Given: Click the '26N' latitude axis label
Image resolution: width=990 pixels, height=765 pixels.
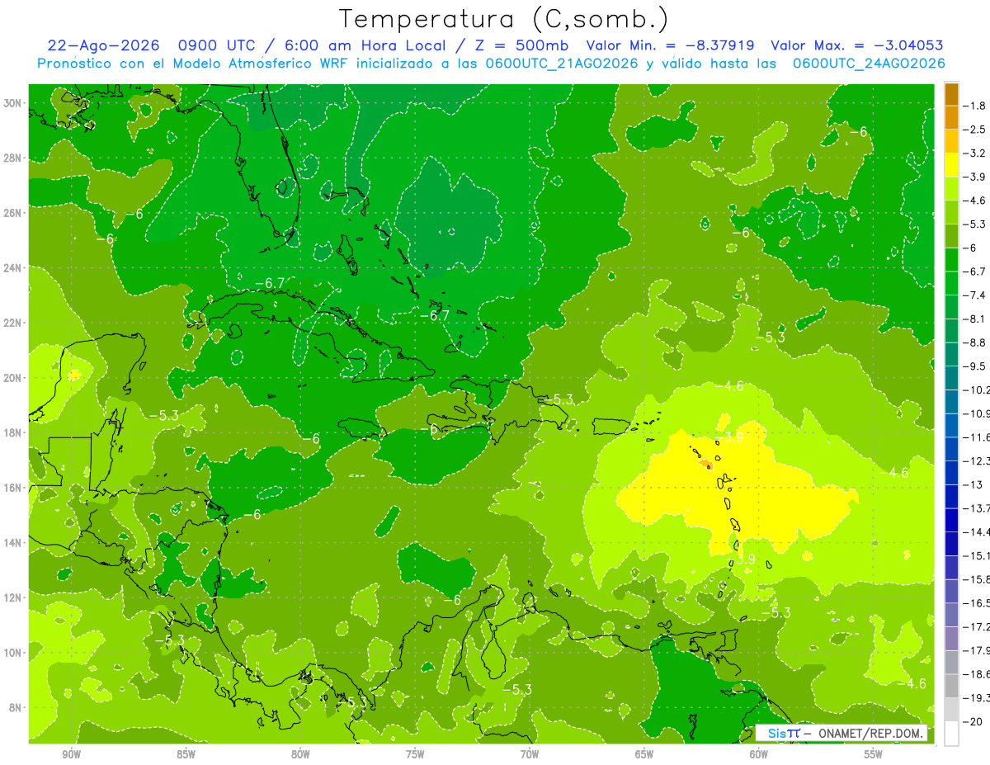Looking at the screenshot, I should [12, 213].
